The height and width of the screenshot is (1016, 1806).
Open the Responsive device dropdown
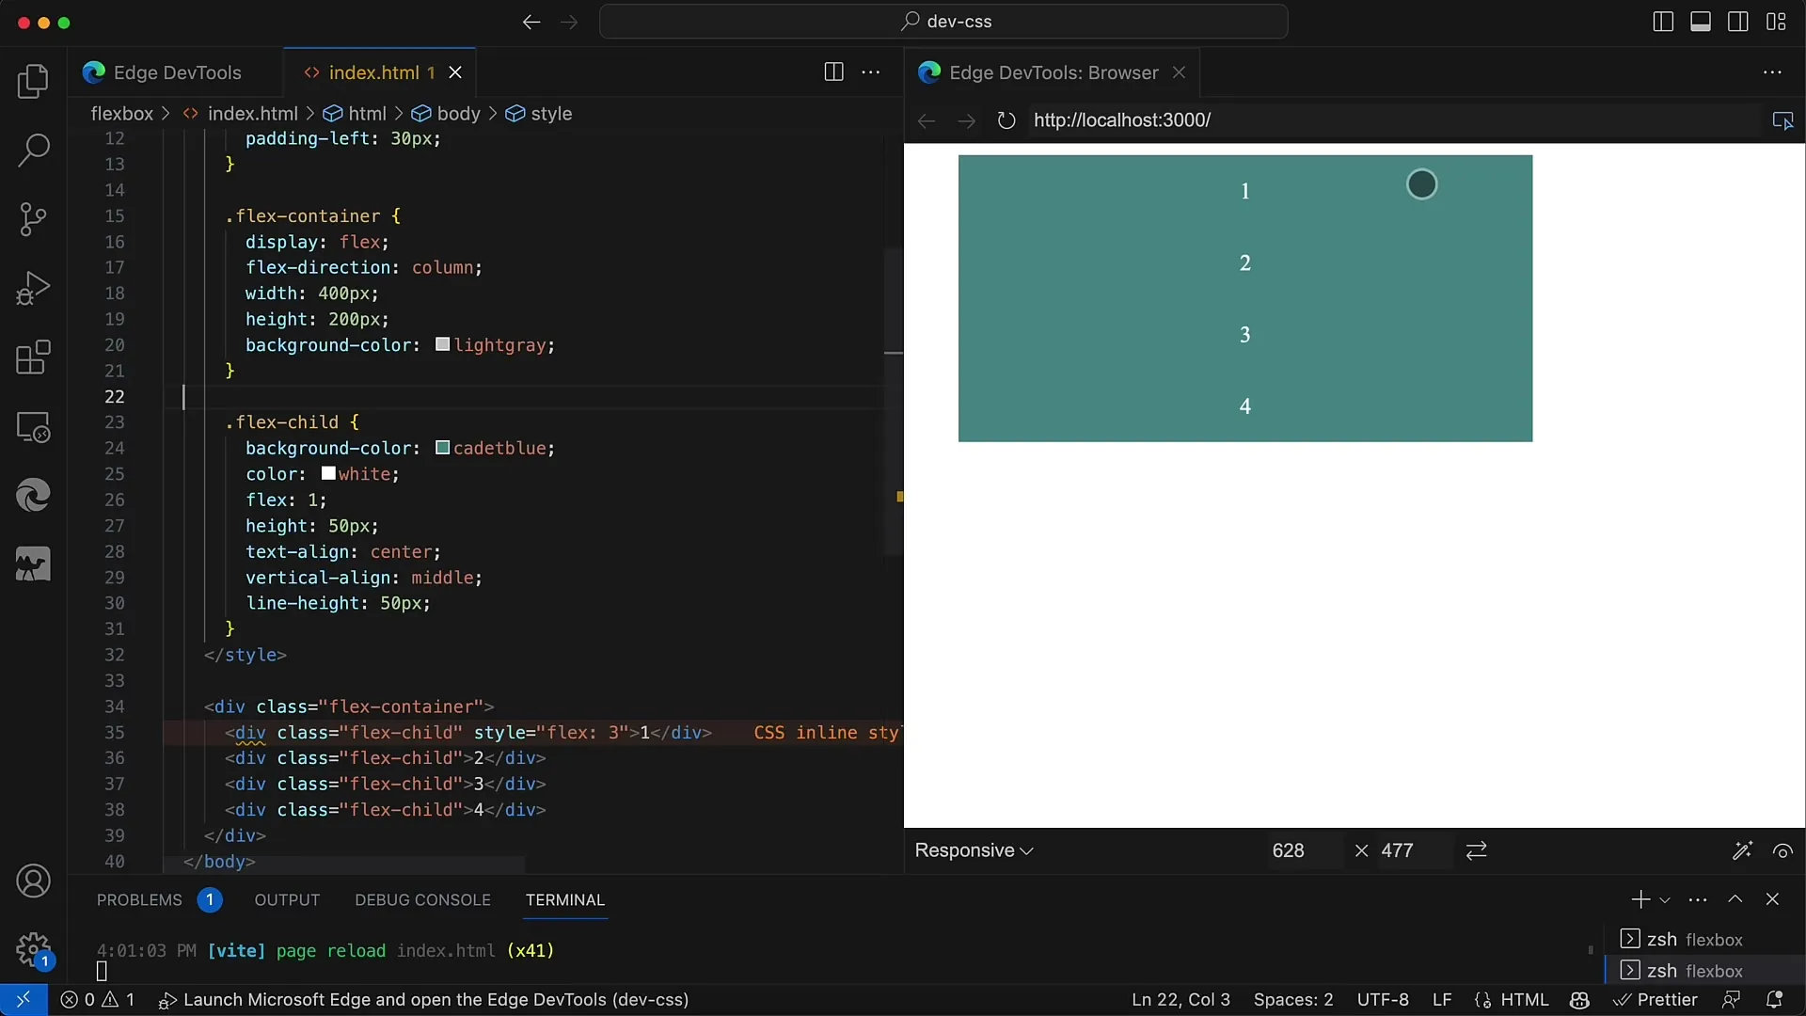pos(974,850)
